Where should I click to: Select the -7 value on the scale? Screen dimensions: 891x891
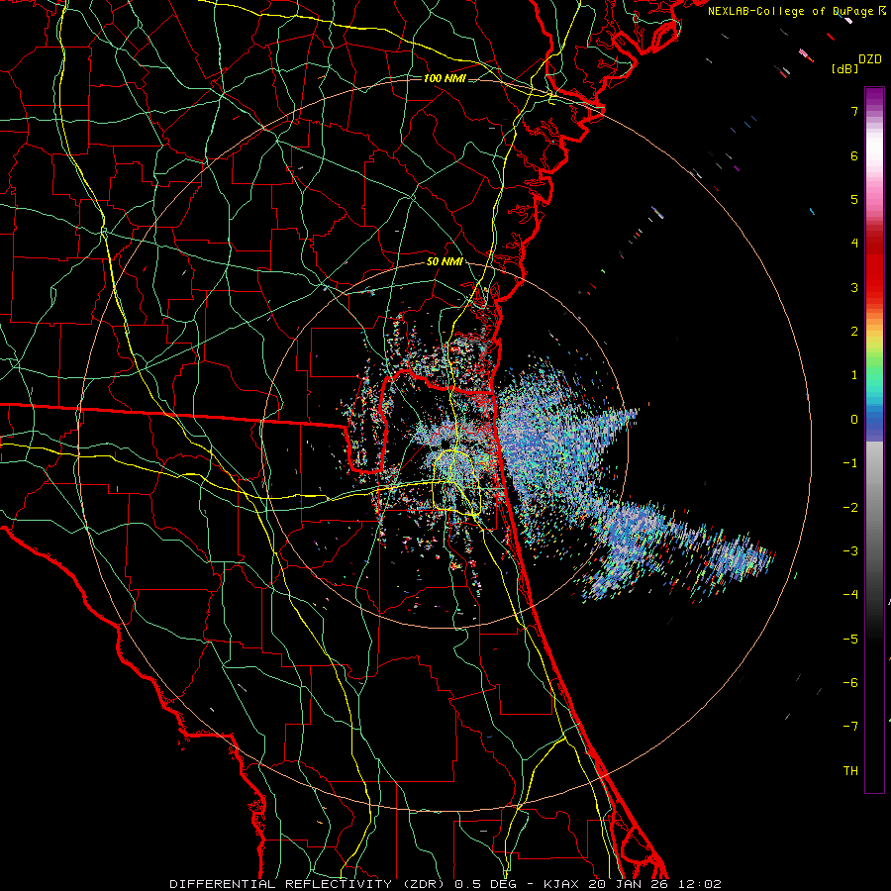point(850,727)
